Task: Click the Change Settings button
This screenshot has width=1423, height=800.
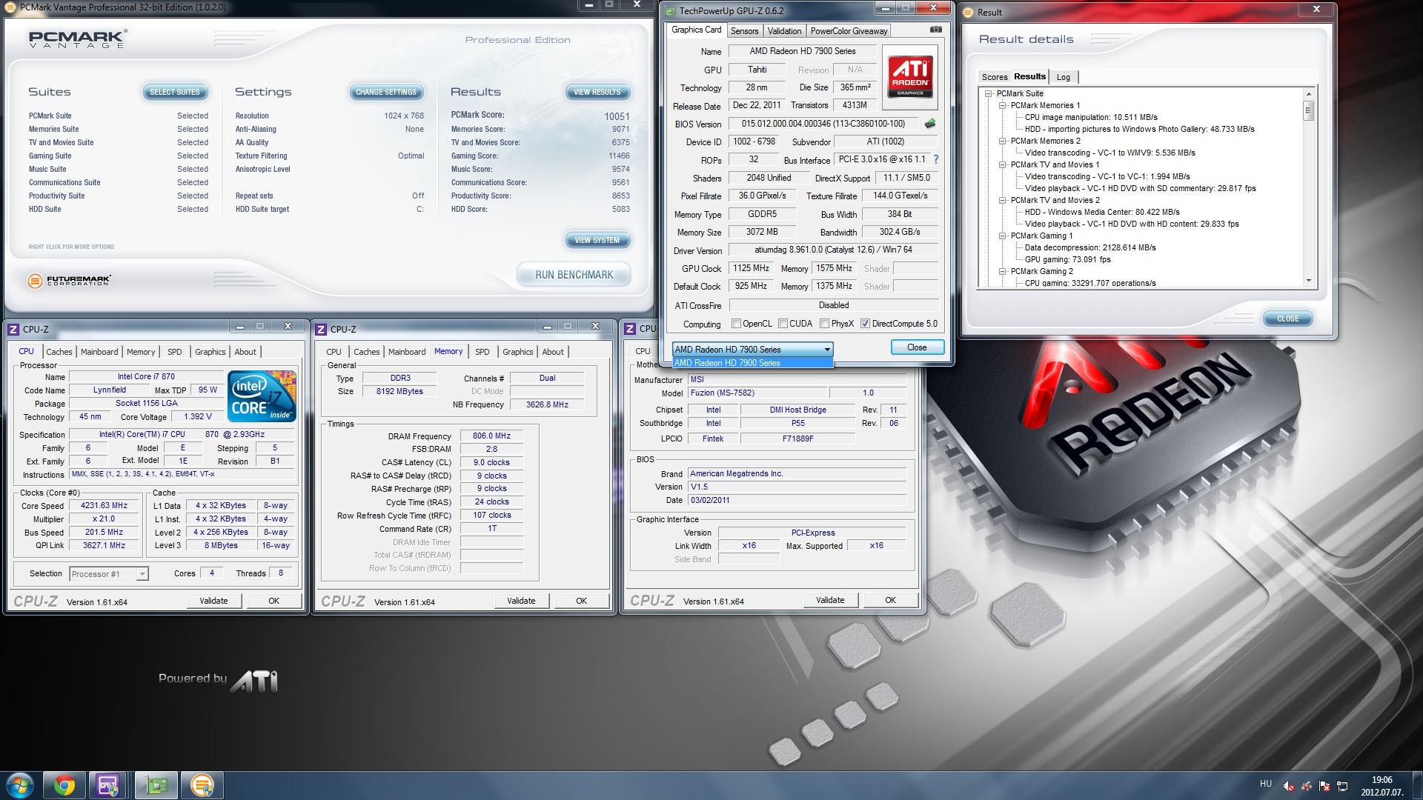Action: click(x=386, y=93)
